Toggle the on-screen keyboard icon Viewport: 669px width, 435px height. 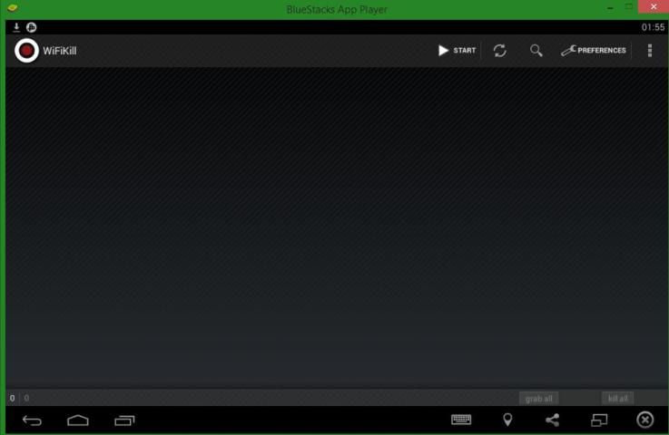tap(461, 420)
